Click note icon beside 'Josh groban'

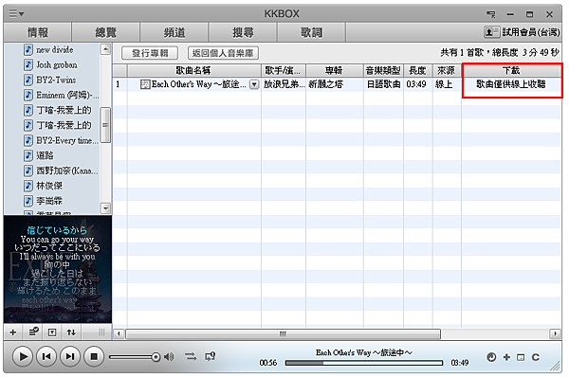click(x=28, y=65)
